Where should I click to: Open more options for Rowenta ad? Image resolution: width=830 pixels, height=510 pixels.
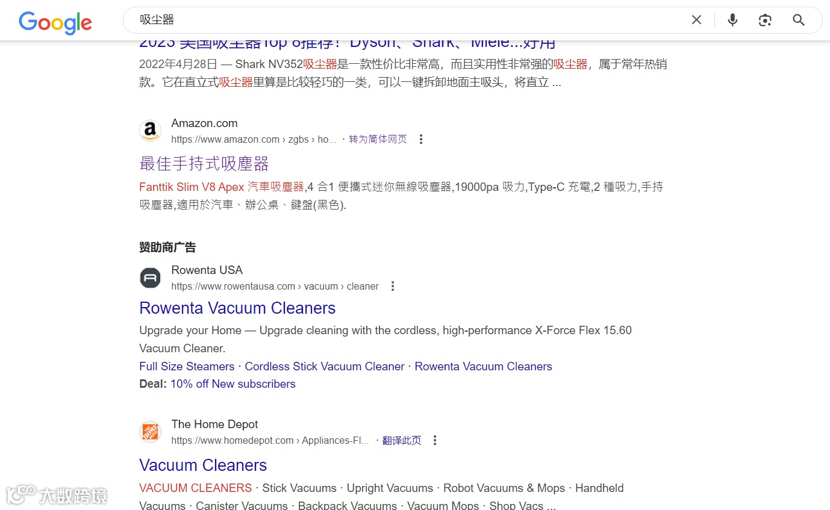[x=393, y=286]
